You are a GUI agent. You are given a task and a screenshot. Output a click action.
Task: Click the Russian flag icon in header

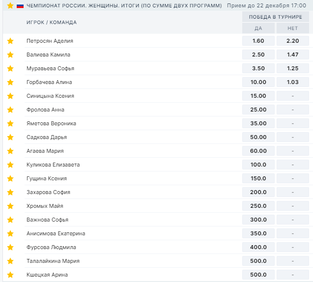[20, 5]
